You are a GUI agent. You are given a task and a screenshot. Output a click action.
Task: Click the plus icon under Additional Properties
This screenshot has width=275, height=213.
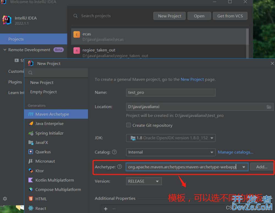106,209
